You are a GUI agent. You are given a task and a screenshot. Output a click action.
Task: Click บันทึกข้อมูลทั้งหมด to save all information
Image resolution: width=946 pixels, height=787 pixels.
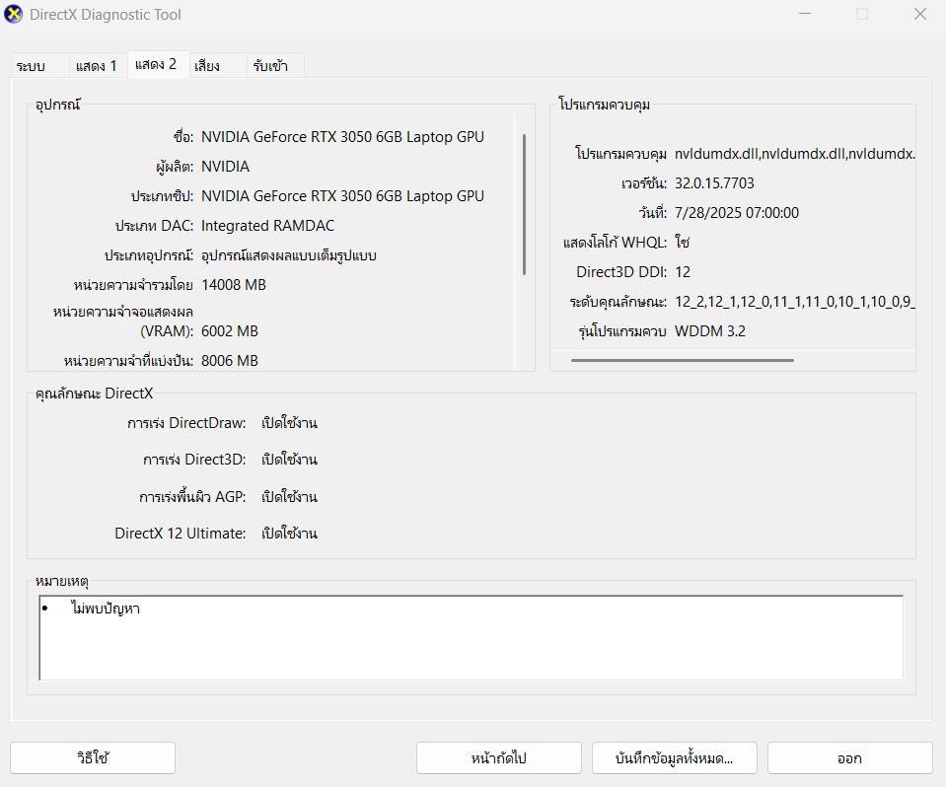point(674,757)
